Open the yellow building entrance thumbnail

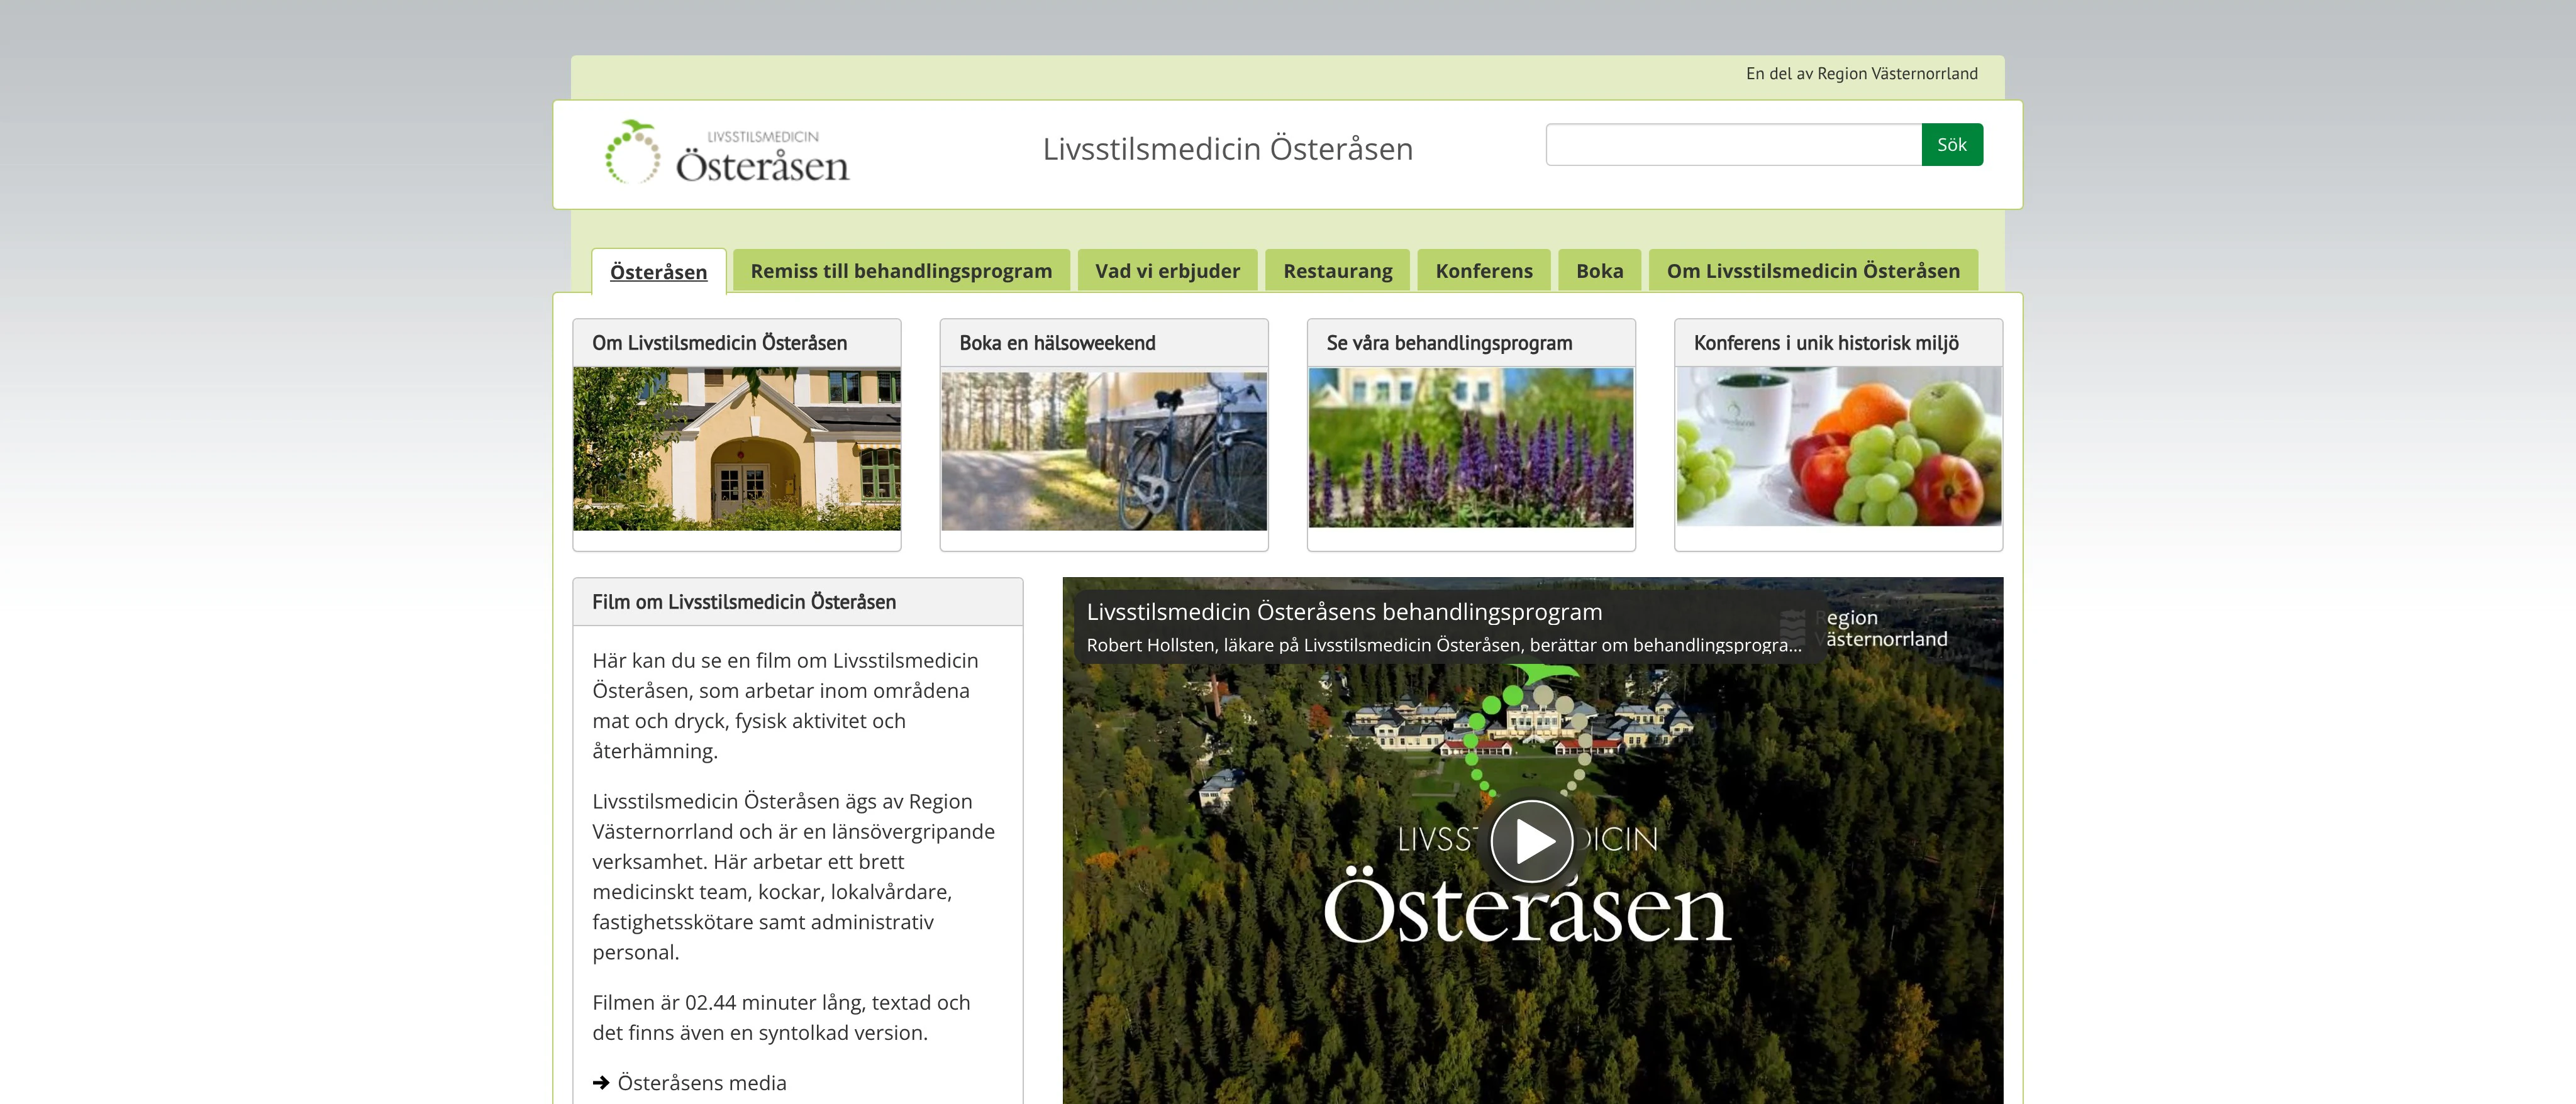pos(737,448)
